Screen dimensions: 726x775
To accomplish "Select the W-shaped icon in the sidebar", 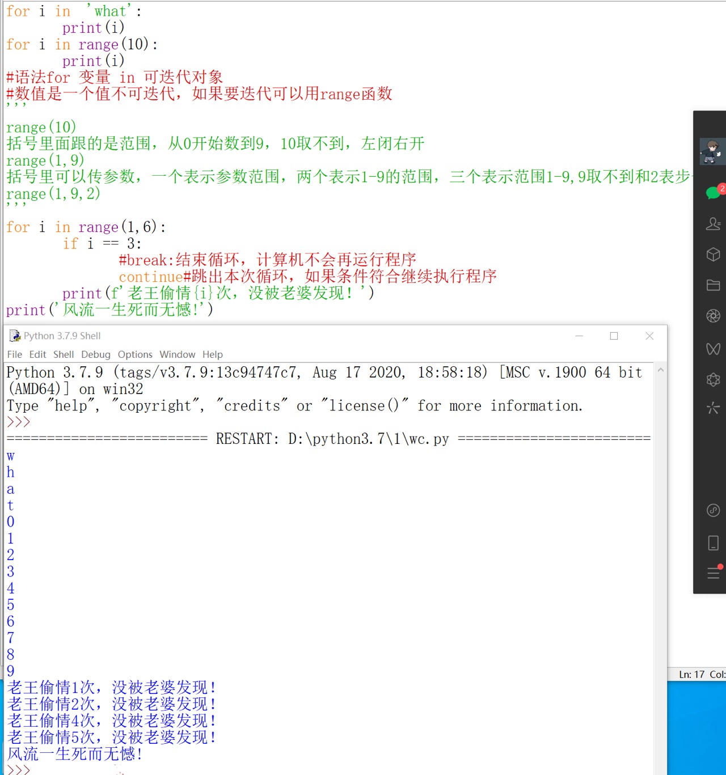I will (713, 349).
